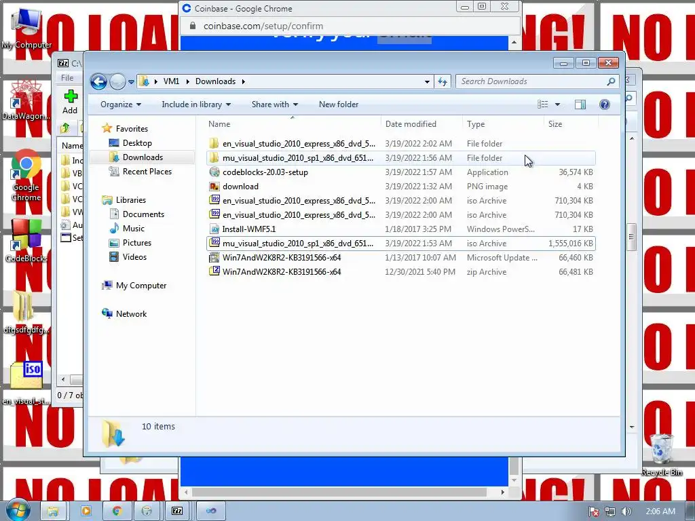Select the mu_visual_studio iso Archive 1,555,016 KB
Image resolution: width=695 pixels, height=521 pixels.
400,244
